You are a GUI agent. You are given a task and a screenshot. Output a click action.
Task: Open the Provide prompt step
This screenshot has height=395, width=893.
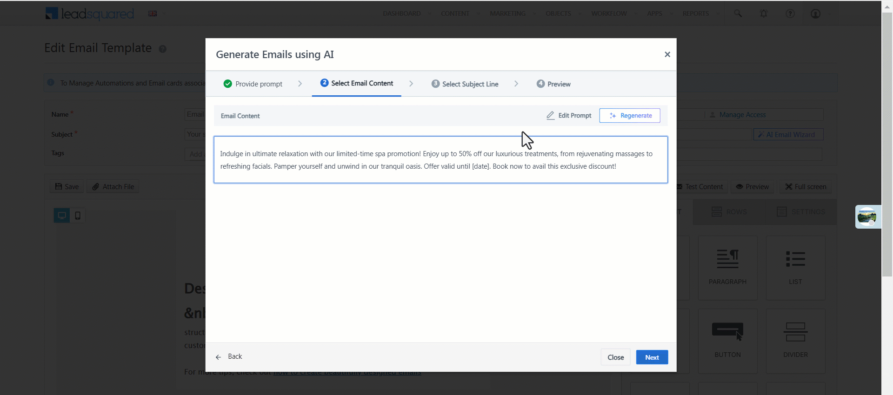coord(253,84)
